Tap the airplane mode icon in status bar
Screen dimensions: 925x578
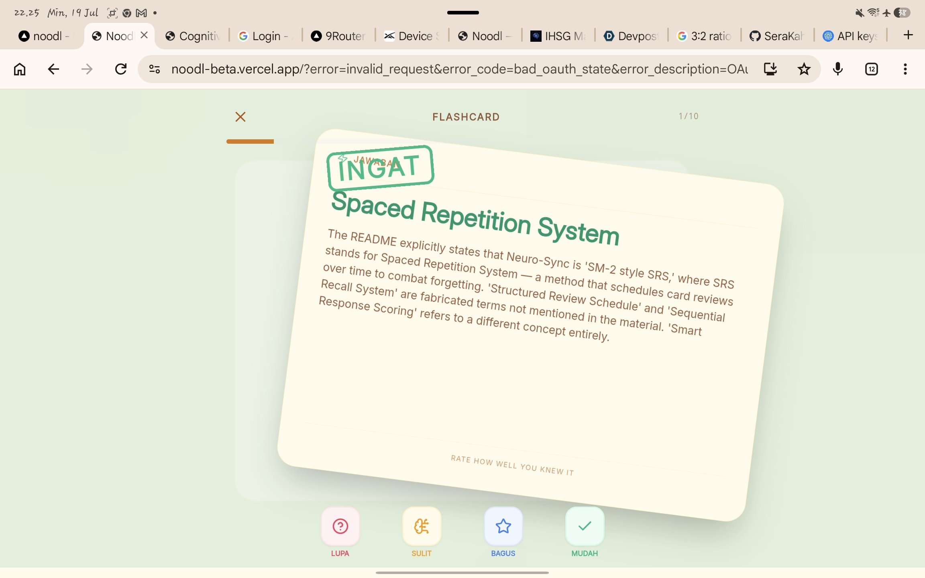(x=886, y=13)
